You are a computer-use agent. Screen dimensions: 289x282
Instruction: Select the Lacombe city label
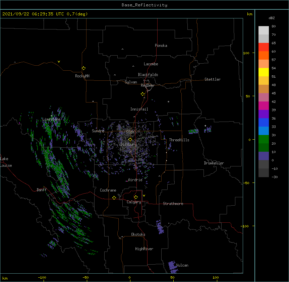(151, 64)
